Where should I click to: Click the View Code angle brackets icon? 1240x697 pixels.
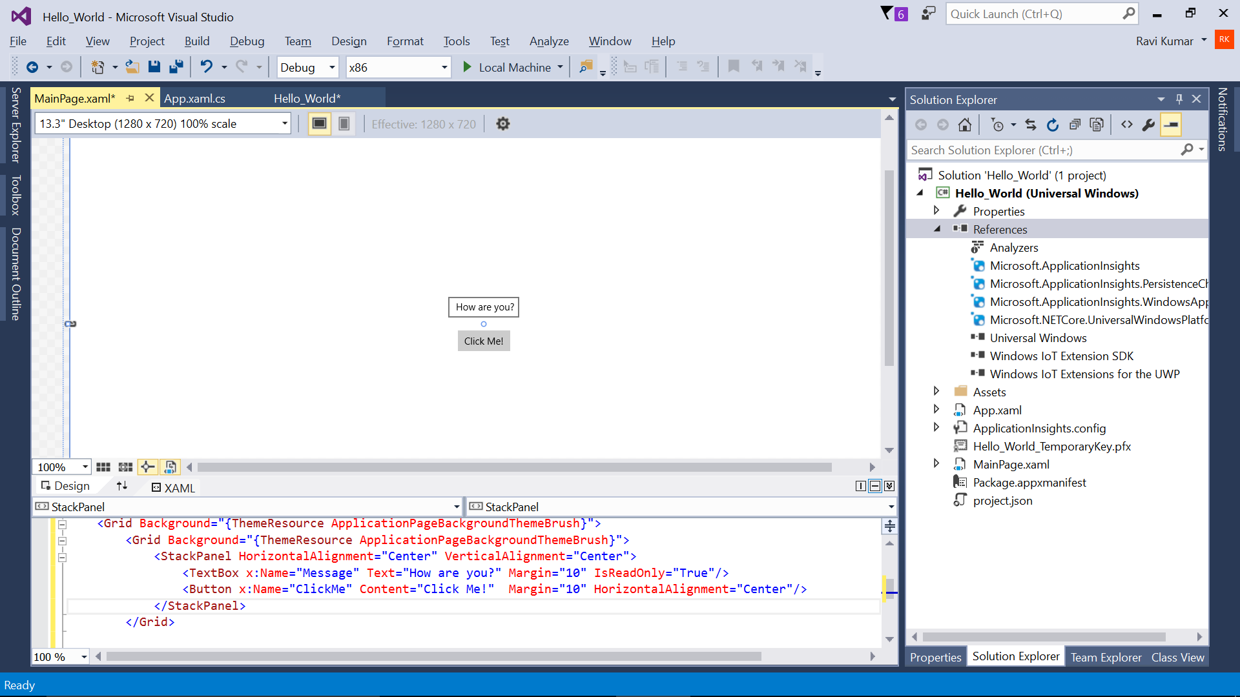(x=1127, y=125)
